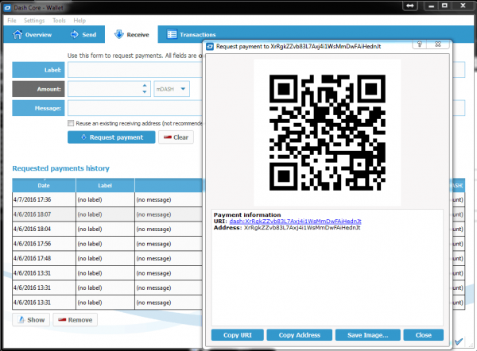The width and height of the screenshot is (477, 351).
Task: Switch to the Transactions tab
Action: 192,34
